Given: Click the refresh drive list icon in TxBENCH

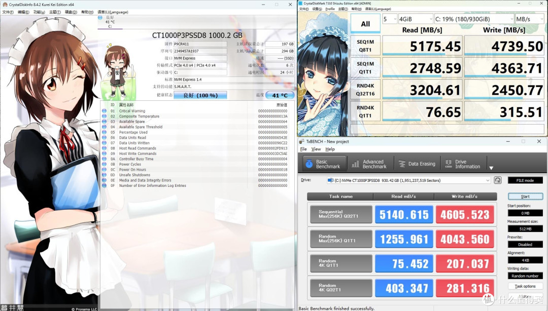Looking at the screenshot, I should coord(498,180).
